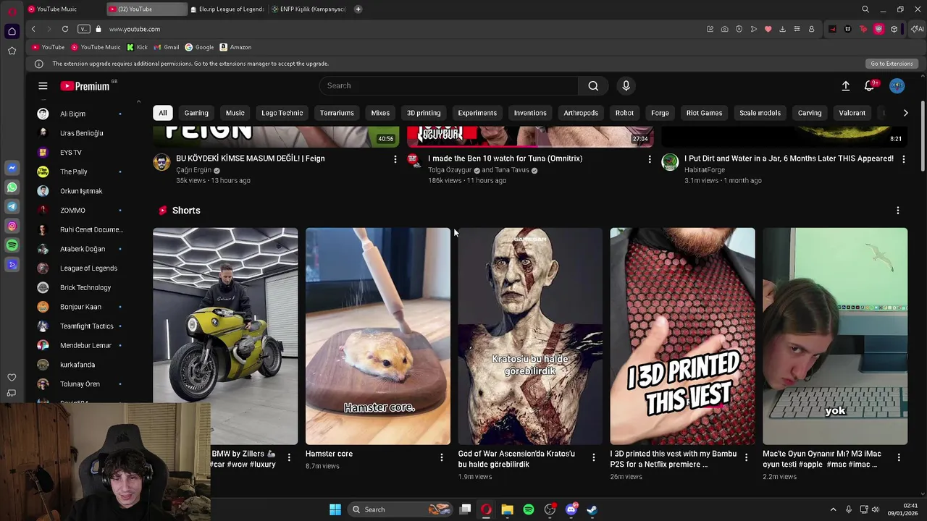Open the I 3D printed this vest thumbnail

tap(682, 336)
